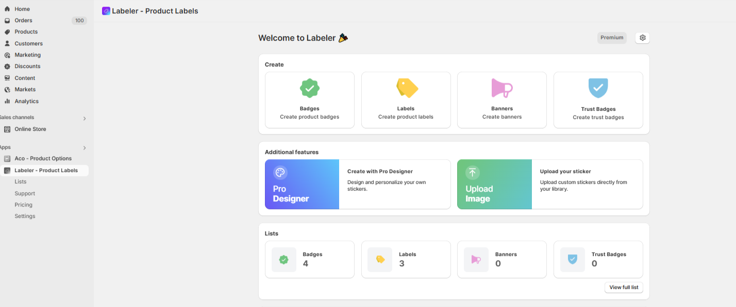The image size is (736, 307).
Task: Click Additional features heading
Action: [x=292, y=152]
